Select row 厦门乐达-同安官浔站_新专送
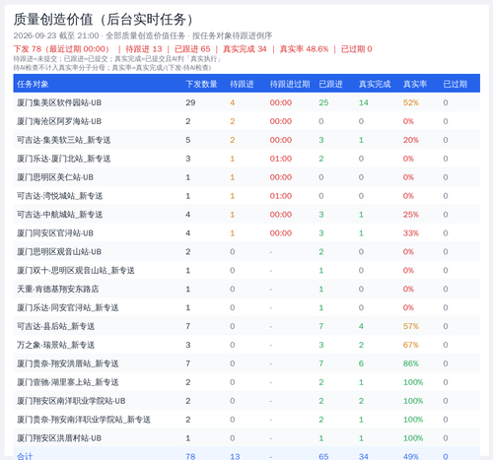The width and height of the screenshot is (493, 460). [x=246, y=307]
